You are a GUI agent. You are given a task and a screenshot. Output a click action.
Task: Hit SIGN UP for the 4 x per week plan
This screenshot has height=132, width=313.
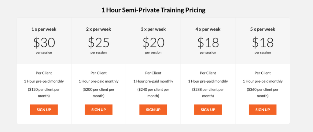point(208,110)
